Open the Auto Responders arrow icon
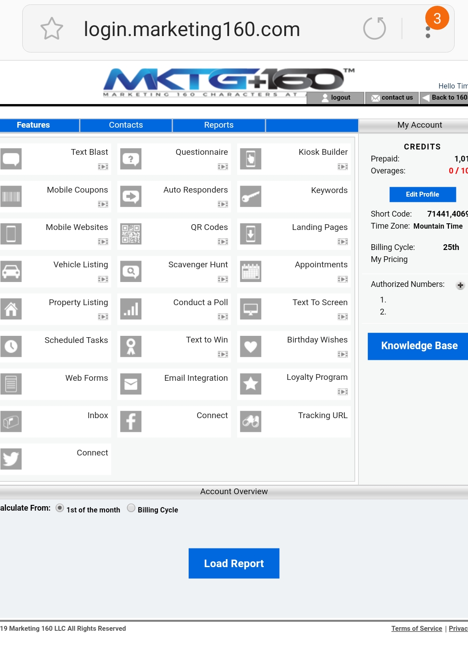Screen dimensions: 468x653 131,196
